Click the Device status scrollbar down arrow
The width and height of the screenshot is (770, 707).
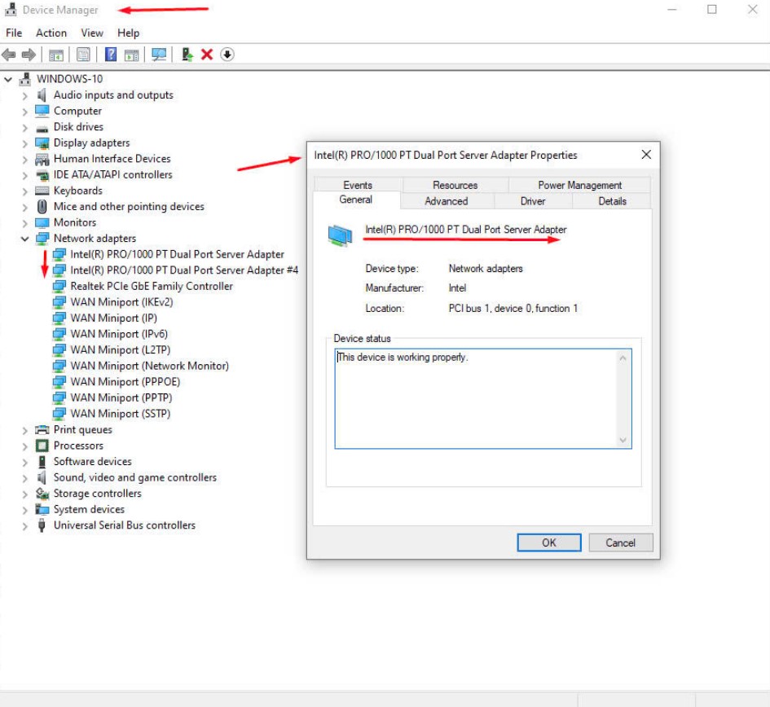[623, 440]
